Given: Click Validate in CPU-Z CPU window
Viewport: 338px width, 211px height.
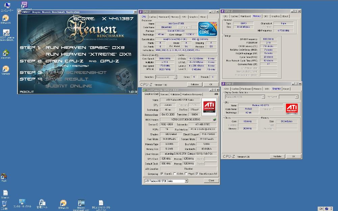Looking at the screenshot, I should [x=195, y=84].
